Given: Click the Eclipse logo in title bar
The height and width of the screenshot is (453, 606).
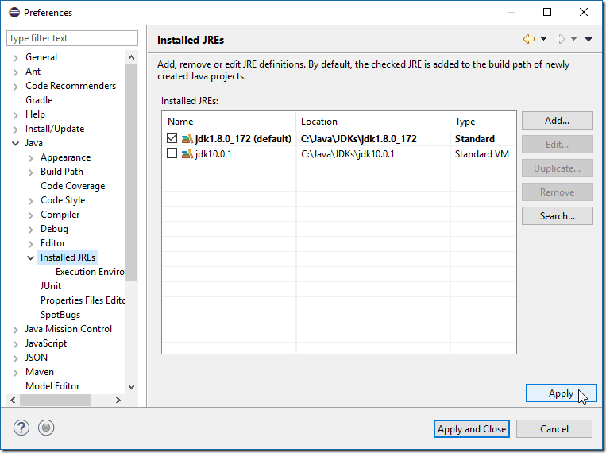Looking at the screenshot, I should tap(14, 13).
